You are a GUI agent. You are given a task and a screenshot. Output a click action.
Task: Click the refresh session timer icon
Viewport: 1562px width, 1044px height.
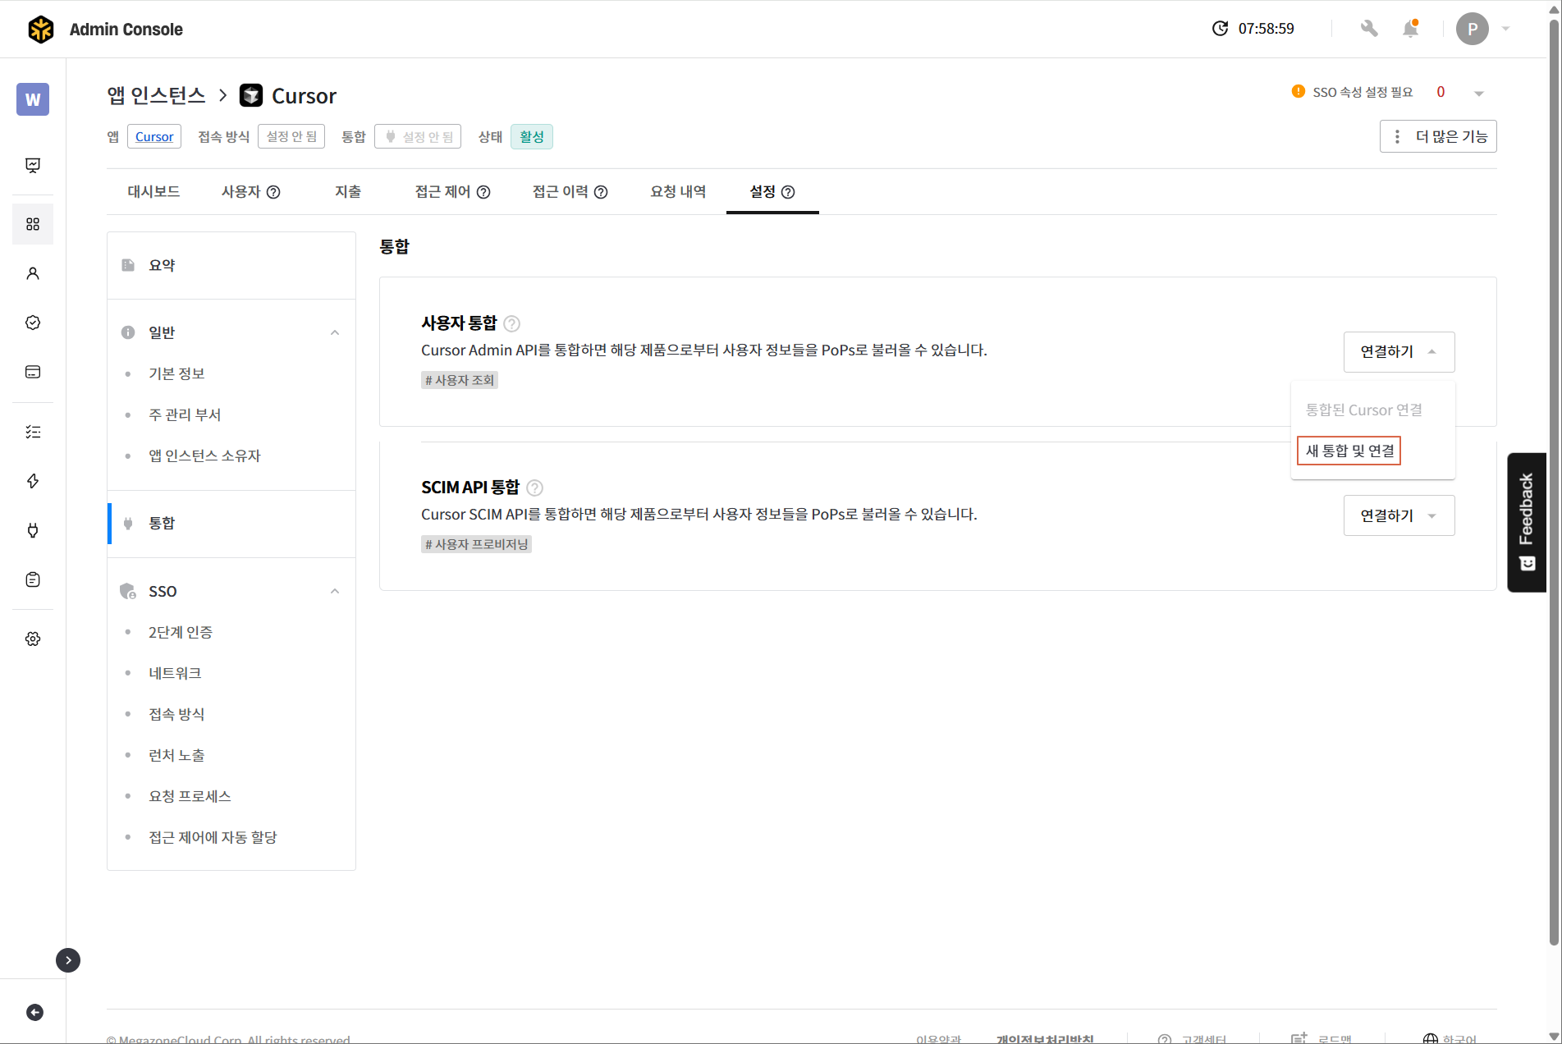click(1221, 29)
